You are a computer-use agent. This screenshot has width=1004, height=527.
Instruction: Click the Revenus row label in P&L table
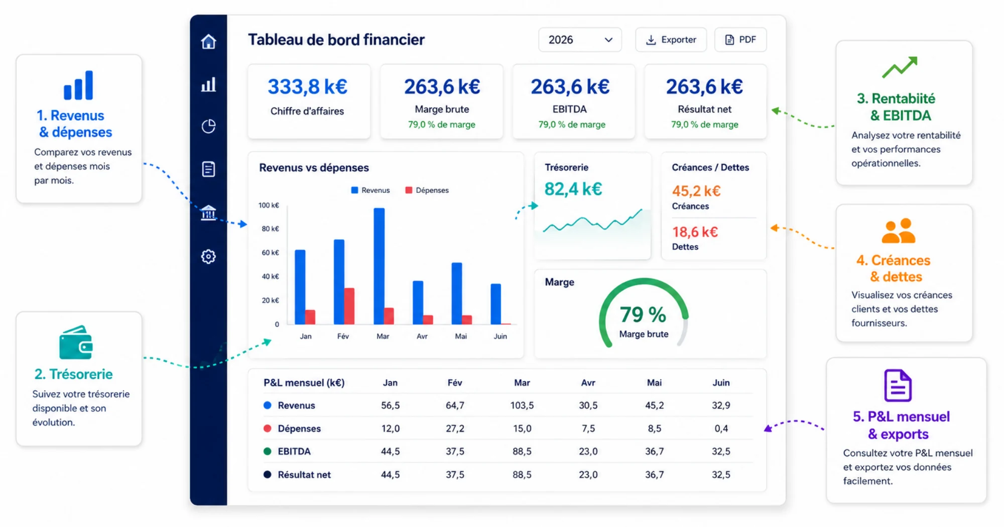296,405
